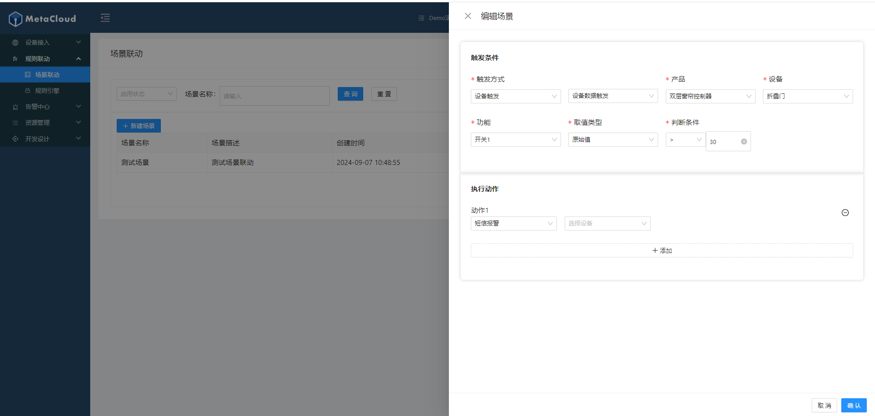Image resolution: width=875 pixels, height=416 pixels.
Task: Expand the 告警中心 menu
Action: tap(78, 107)
